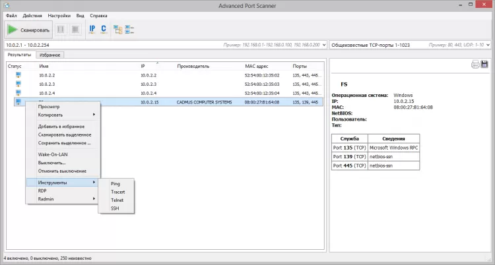Sort results by Производитель column header
Screen dimensions: 495x265
(x=193, y=67)
